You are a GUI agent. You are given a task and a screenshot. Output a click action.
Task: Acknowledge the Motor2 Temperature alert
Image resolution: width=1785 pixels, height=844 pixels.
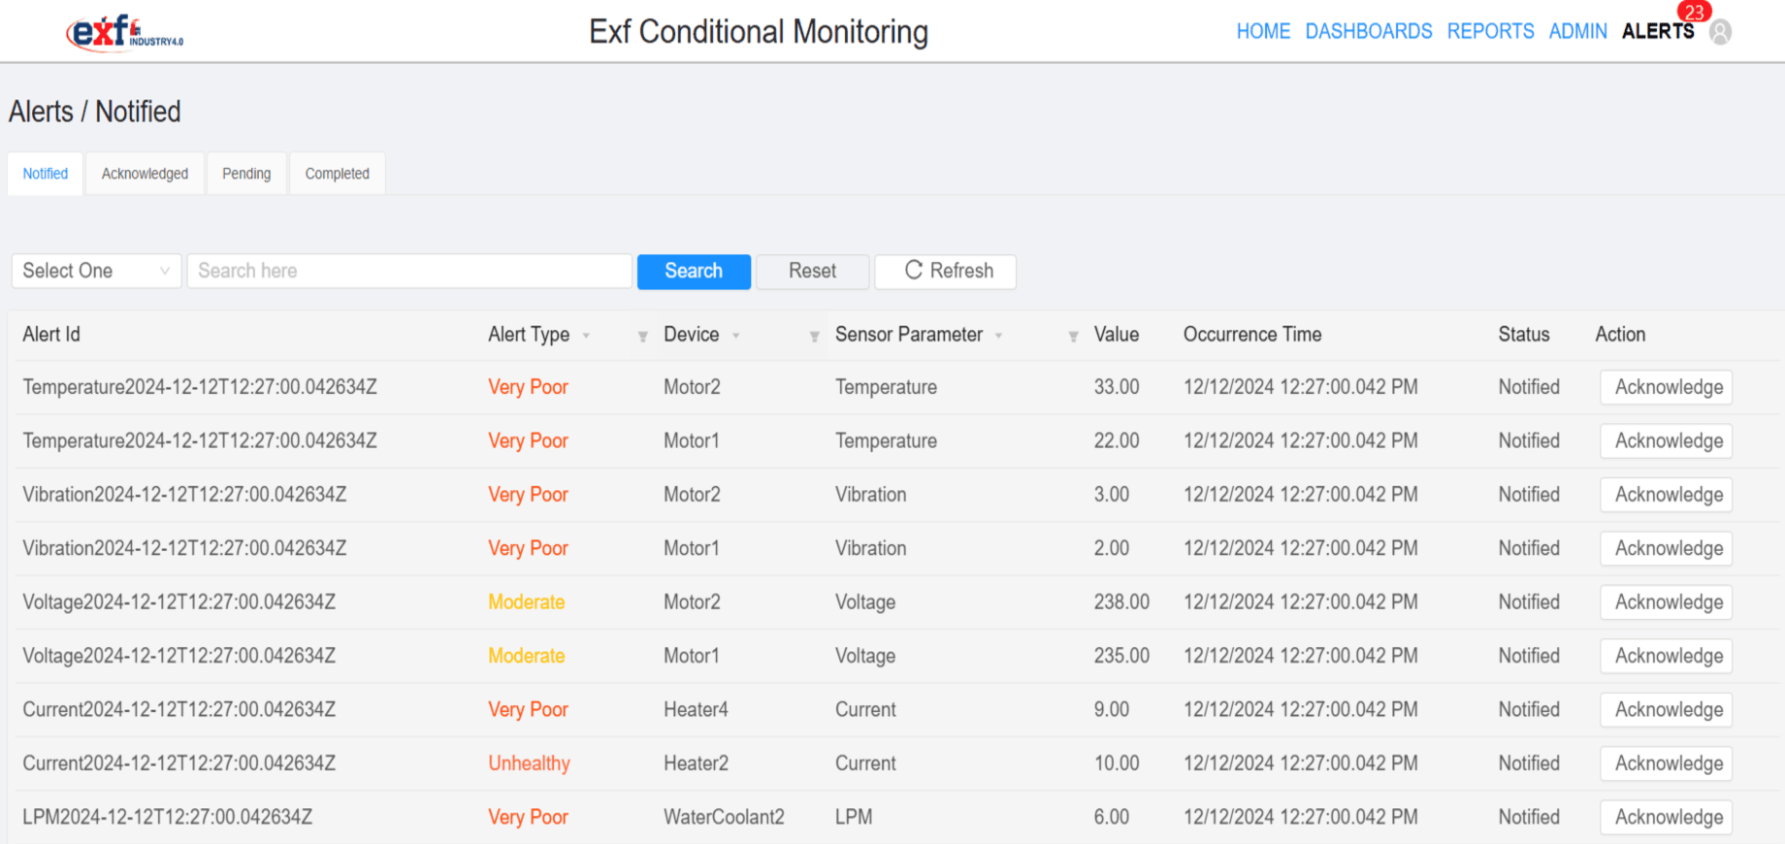1667,387
